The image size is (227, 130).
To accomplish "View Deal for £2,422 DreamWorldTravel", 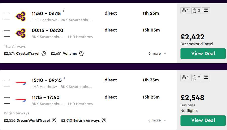I will coord(203,53).
